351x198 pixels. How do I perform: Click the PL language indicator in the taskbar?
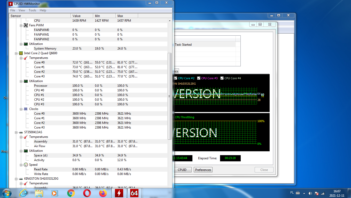[x=292, y=193]
